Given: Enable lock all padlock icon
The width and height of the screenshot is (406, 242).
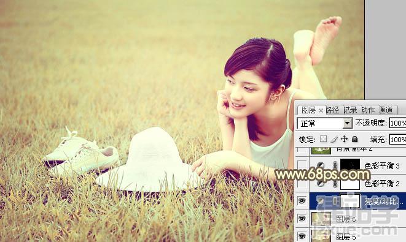Looking at the screenshot, I should pos(355,139).
